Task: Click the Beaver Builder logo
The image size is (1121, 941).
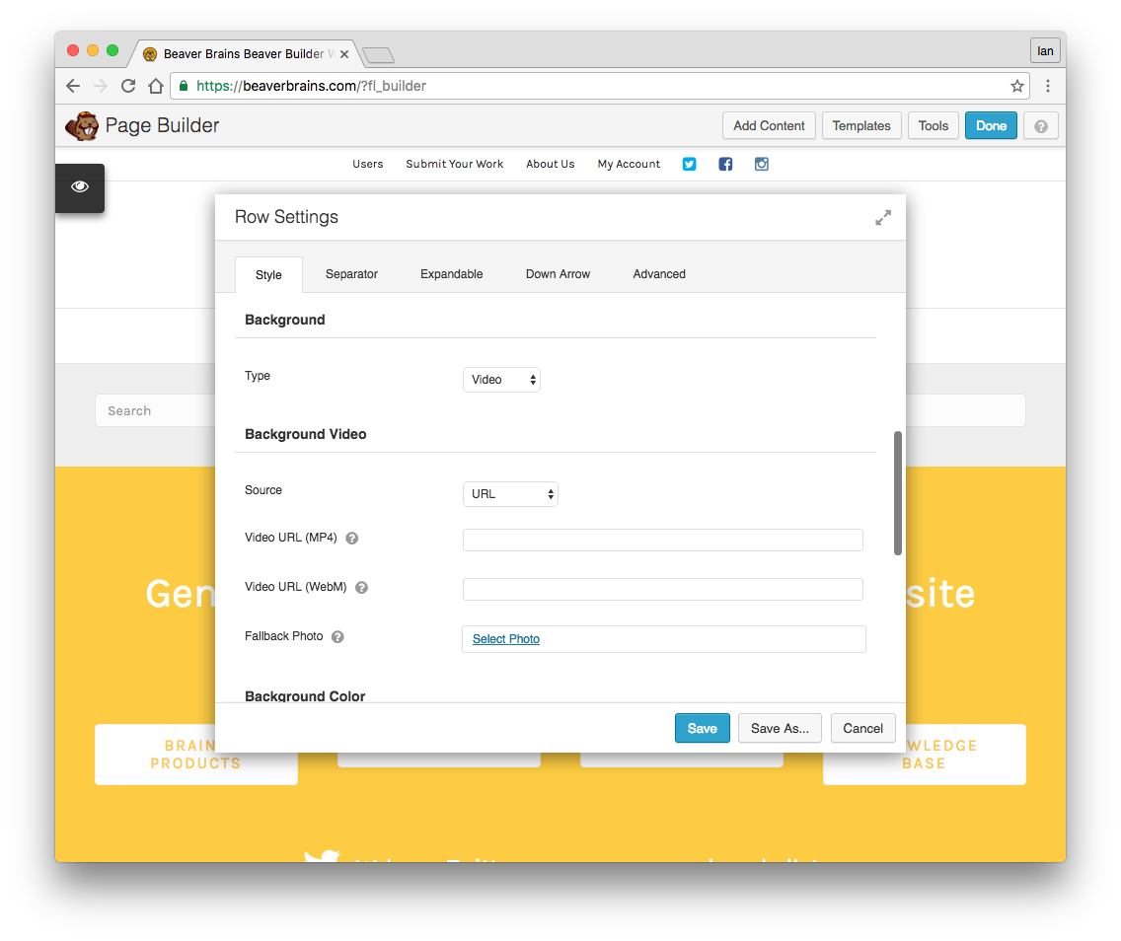Action: tap(82, 125)
